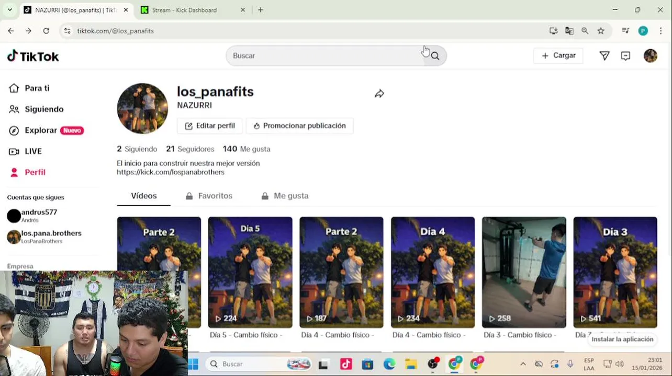Switch to the Favoritos tab
The height and width of the screenshot is (376, 672).
[209, 196]
